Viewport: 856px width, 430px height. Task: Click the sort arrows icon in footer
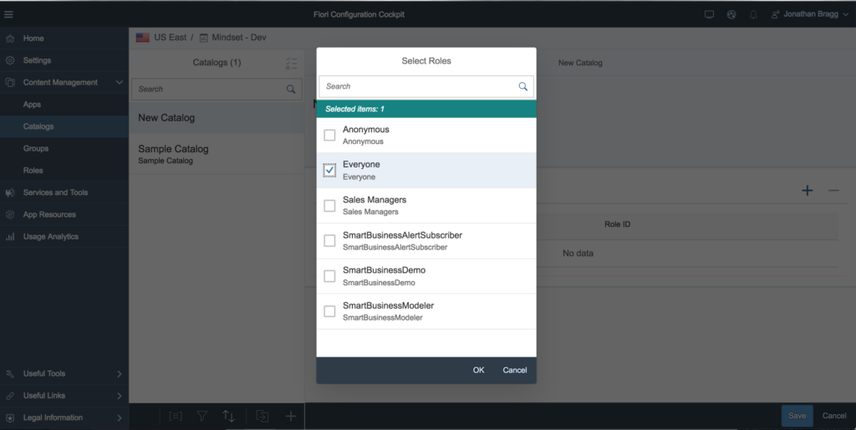pos(229,417)
